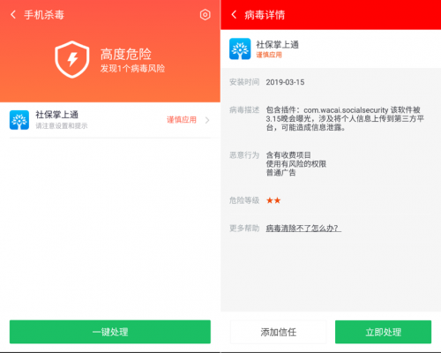Tap 谨慎应用 label in scan list
The width and height of the screenshot is (441, 353).
pyautogui.click(x=182, y=120)
